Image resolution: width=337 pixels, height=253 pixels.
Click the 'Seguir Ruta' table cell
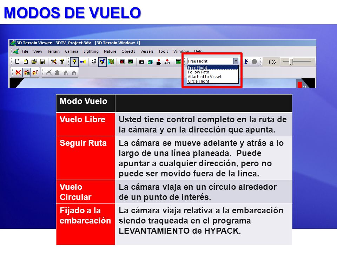(86, 158)
